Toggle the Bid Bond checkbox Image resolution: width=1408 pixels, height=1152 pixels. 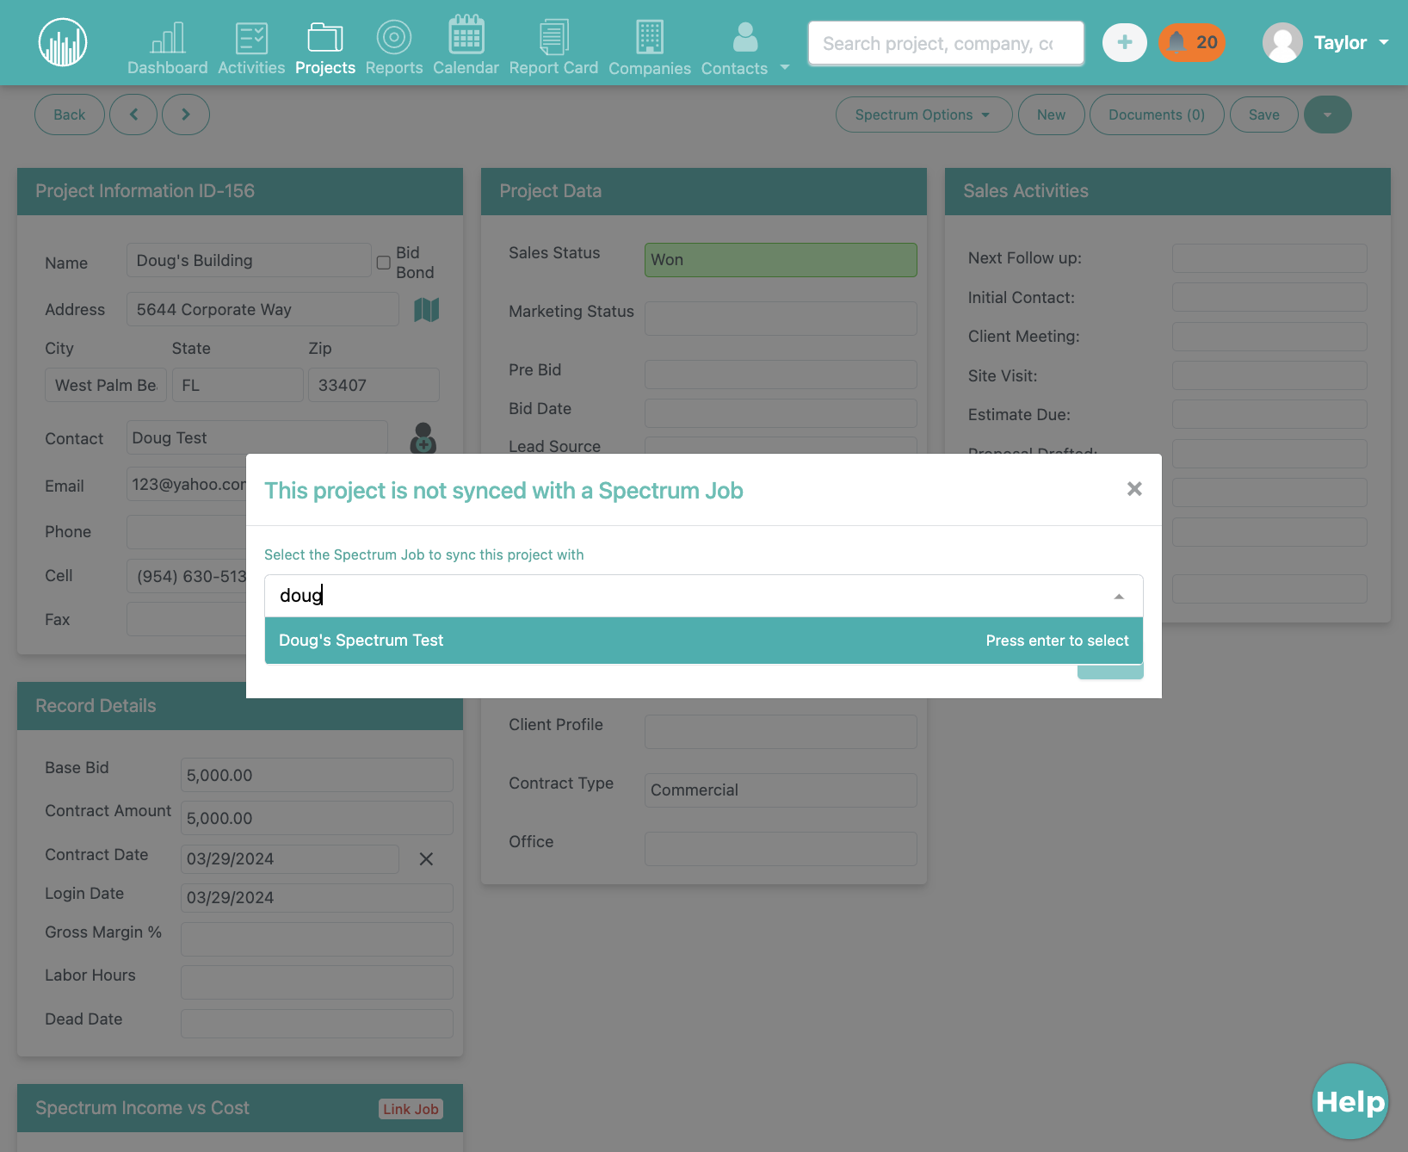click(384, 263)
